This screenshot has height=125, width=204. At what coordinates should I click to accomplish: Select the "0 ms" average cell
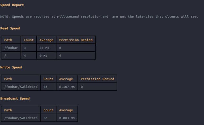[46, 56]
